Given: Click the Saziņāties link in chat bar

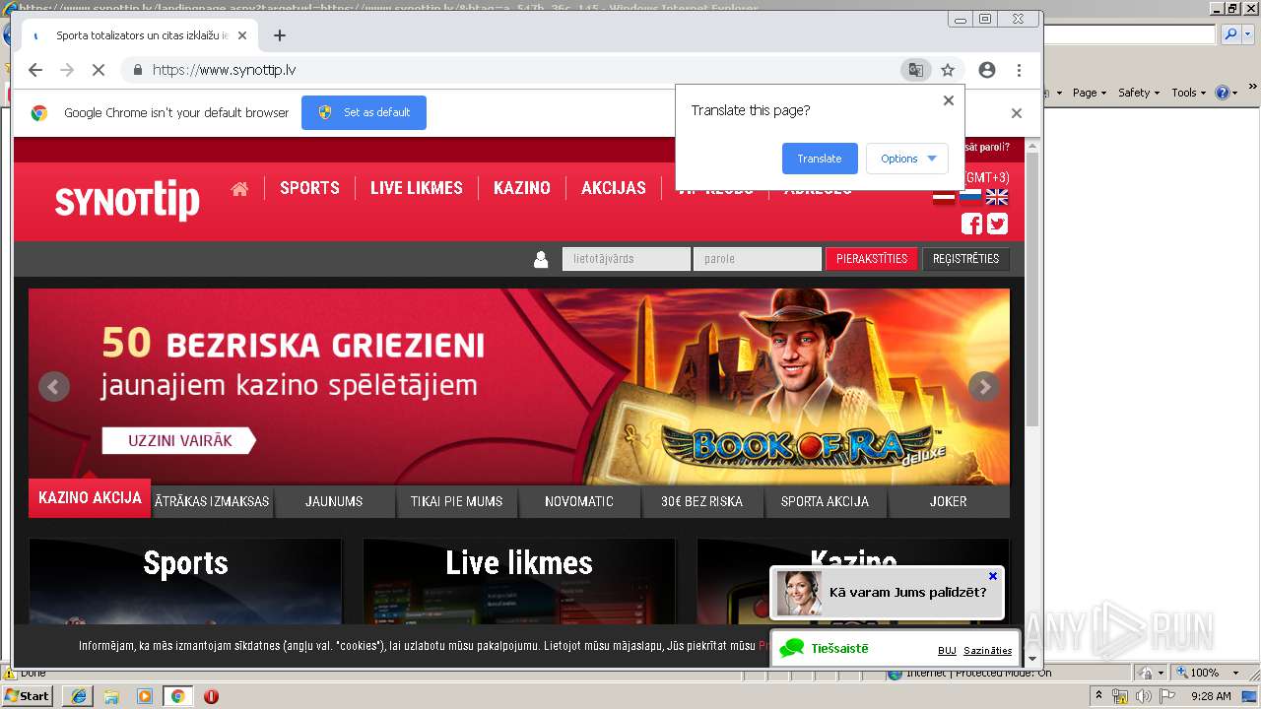Looking at the screenshot, I should 988,651.
